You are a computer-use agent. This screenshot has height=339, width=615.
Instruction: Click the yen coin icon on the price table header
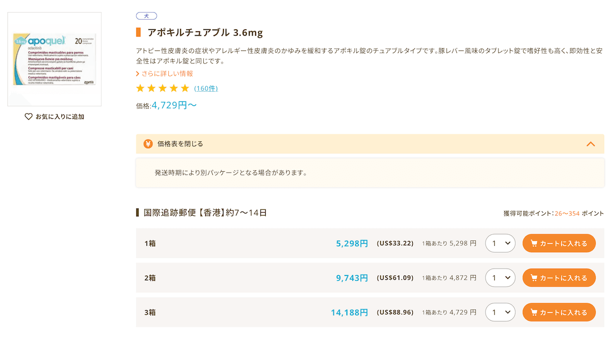click(148, 144)
